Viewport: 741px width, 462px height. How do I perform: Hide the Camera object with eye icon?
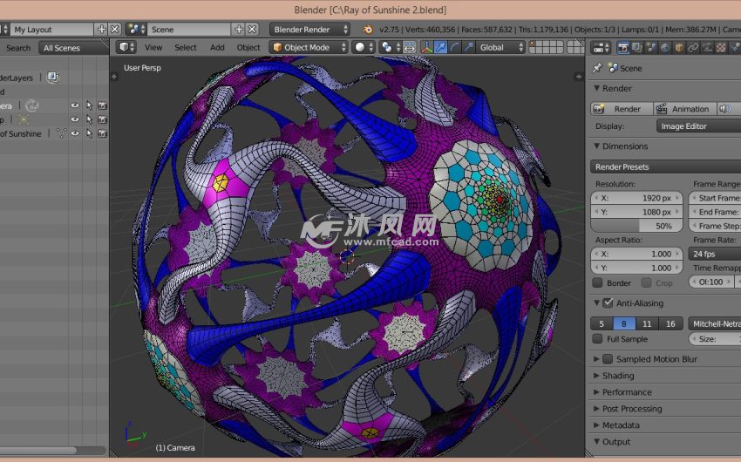tap(75, 105)
